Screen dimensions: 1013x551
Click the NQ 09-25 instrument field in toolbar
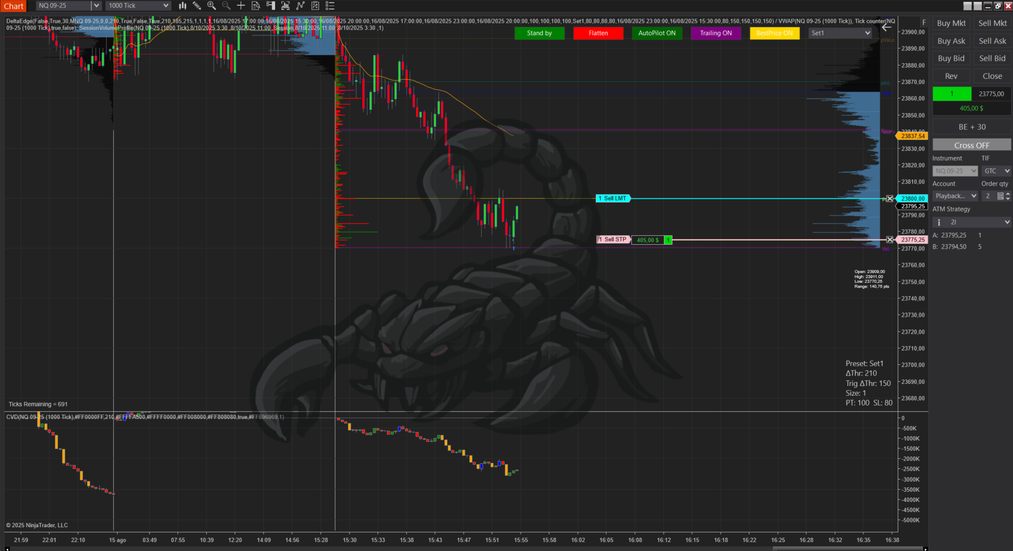[64, 6]
